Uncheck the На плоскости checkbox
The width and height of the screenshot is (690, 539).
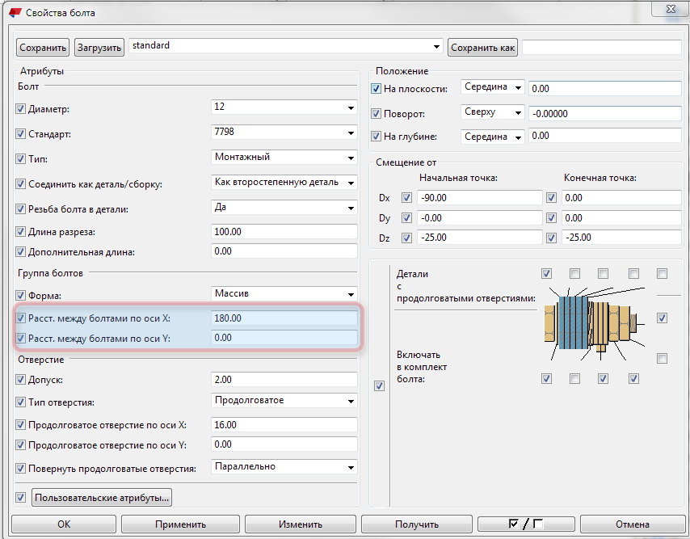[376, 89]
